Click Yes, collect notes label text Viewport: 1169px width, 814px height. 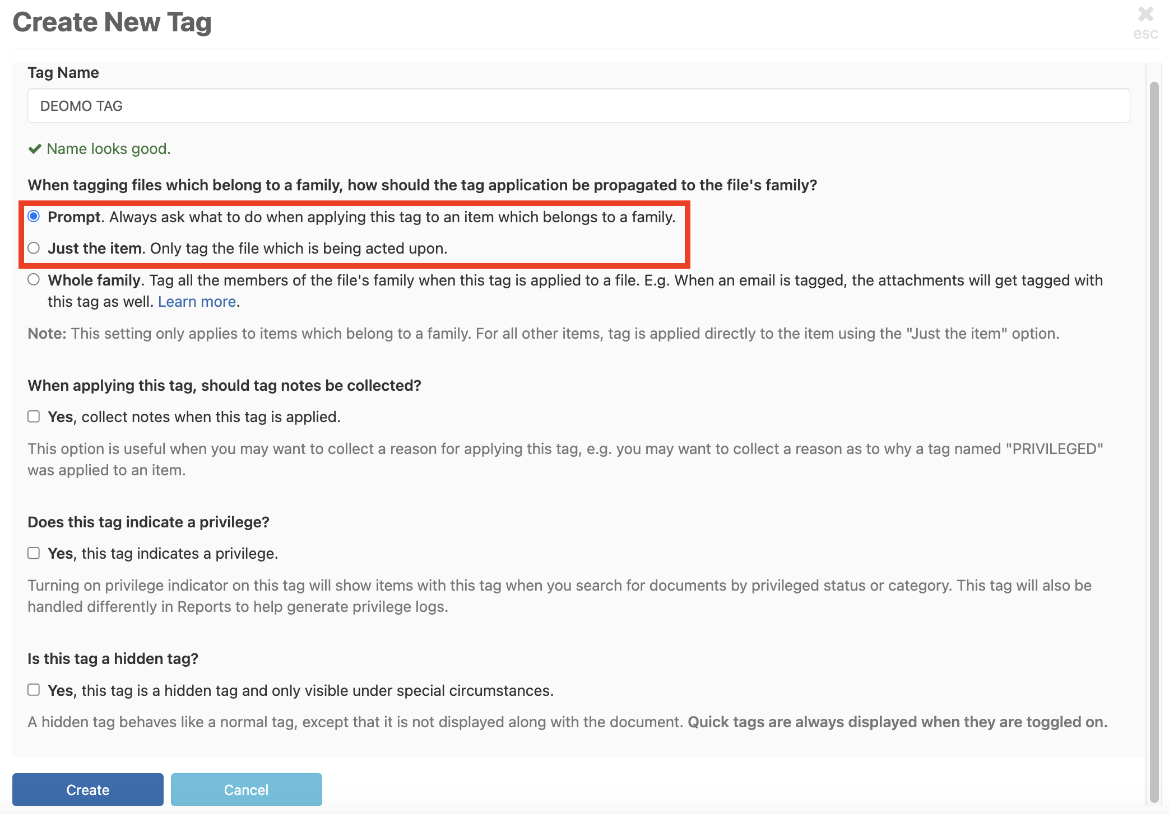[x=194, y=417]
